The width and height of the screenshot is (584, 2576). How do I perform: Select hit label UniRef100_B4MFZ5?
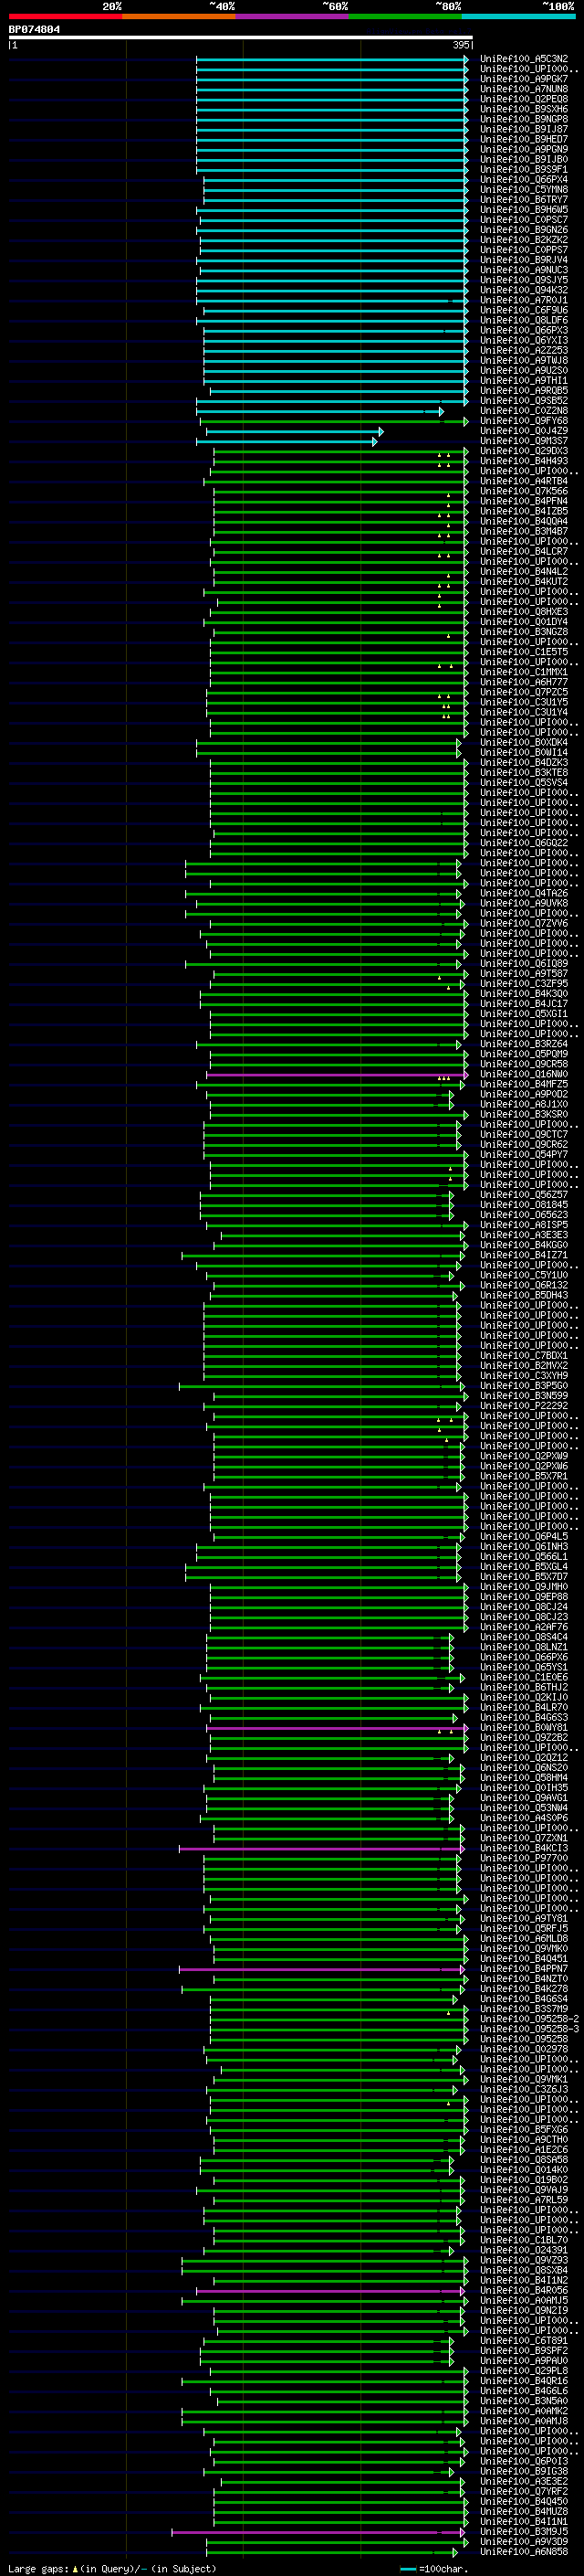(x=524, y=1085)
